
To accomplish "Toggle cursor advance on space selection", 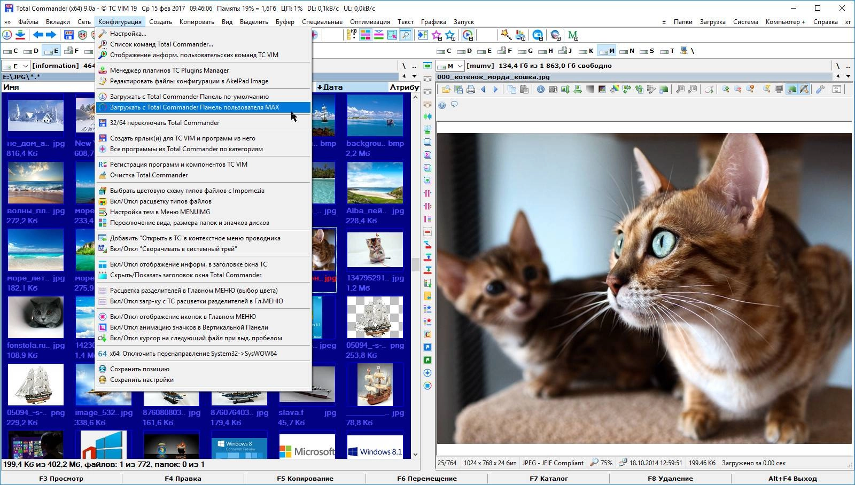I will 196,338.
